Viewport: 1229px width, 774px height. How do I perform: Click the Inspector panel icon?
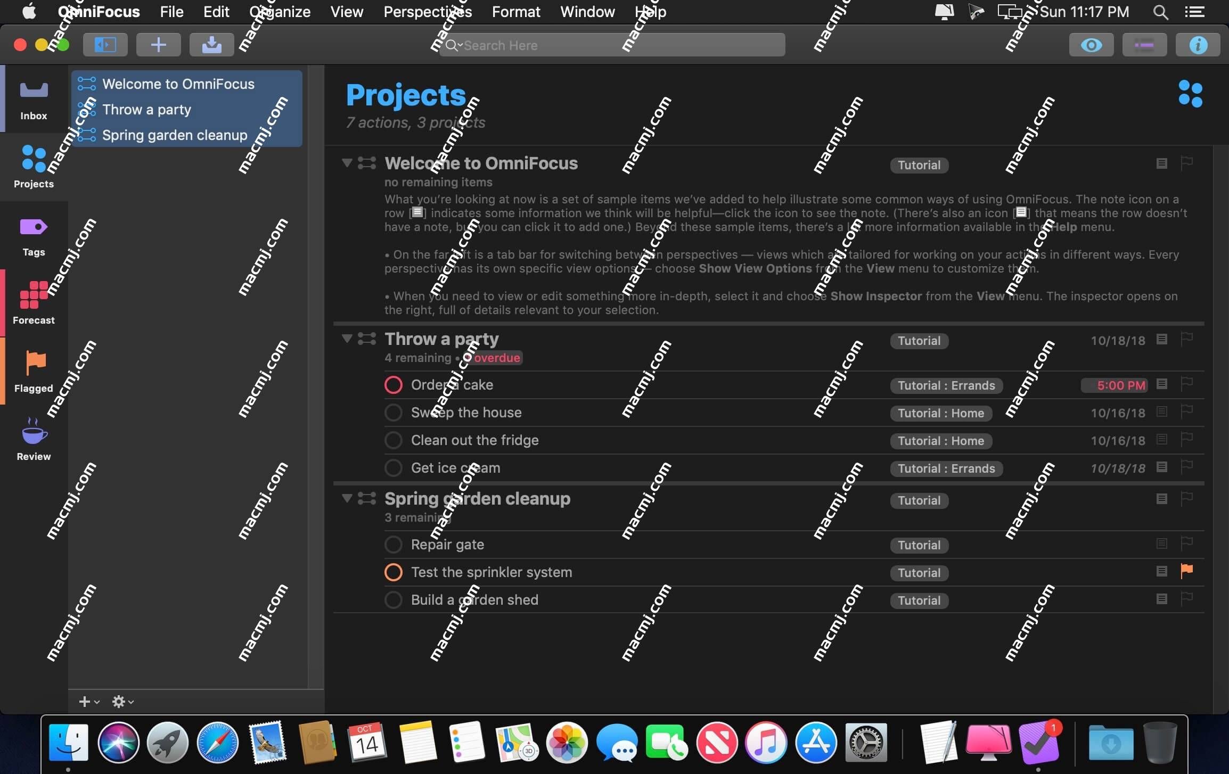pyautogui.click(x=1199, y=45)
